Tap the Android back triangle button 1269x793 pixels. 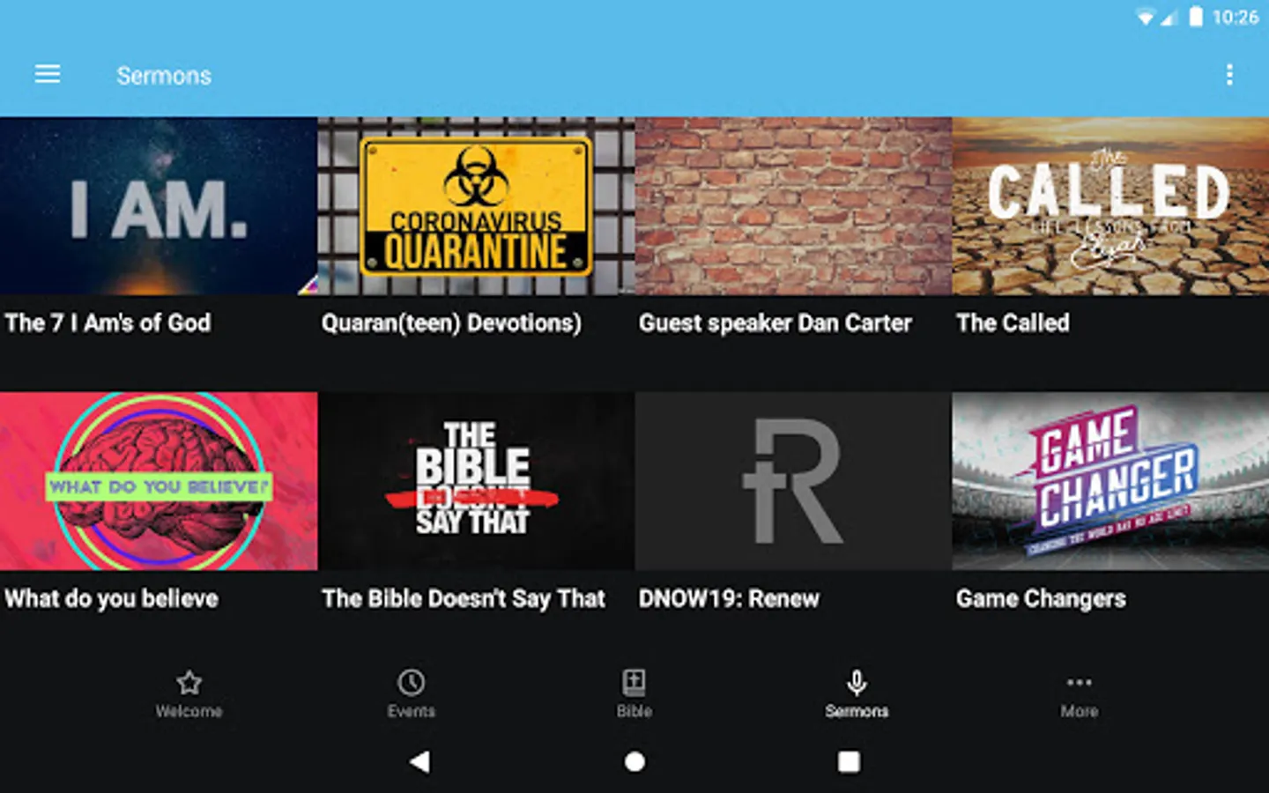coord(419,761)
